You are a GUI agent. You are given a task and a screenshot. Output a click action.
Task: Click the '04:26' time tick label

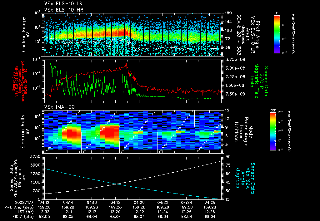click(210, 203)
